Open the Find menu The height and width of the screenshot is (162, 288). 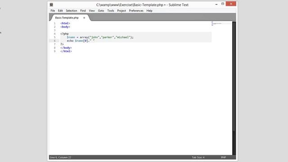point(83,11)
